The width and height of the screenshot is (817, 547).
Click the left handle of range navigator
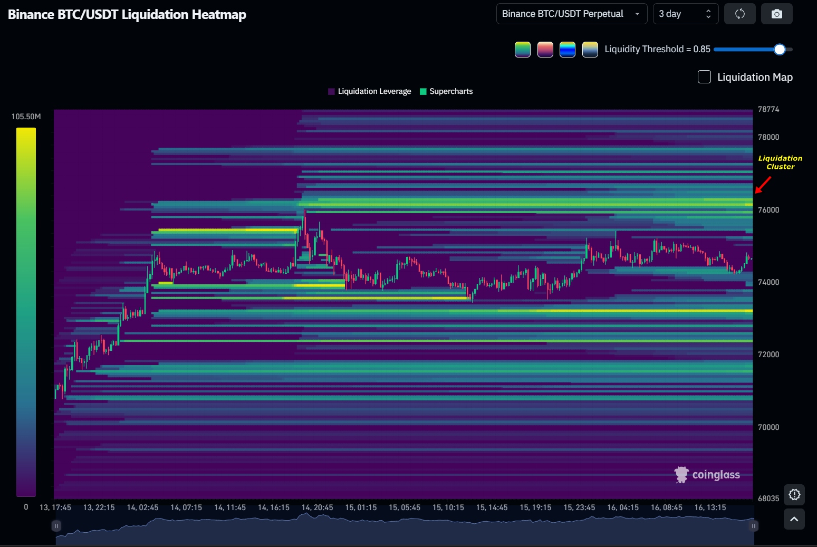56,526
